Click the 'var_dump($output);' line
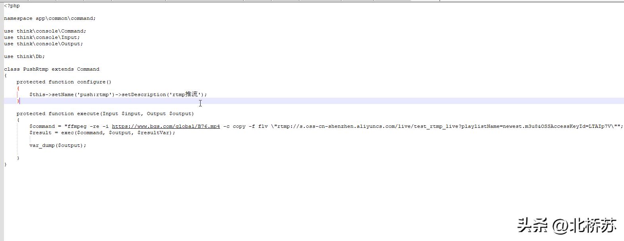 coord(58,145)
